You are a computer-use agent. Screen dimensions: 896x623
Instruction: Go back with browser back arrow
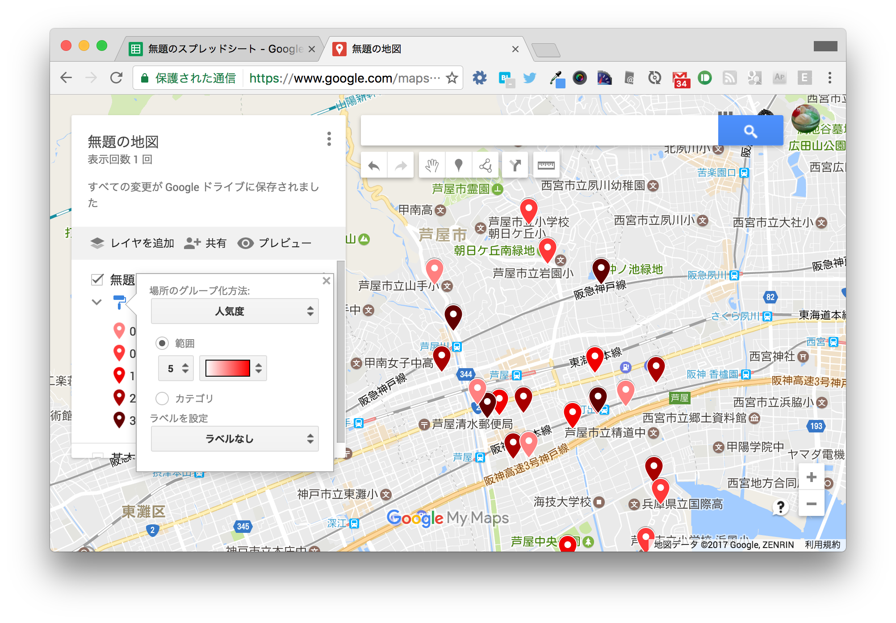[66, 78]
